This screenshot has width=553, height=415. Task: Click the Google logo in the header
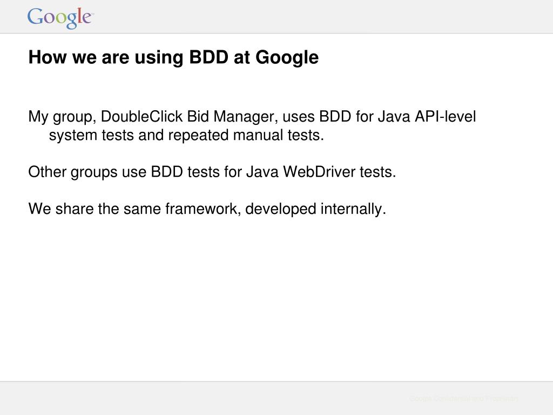pos(60,18)
